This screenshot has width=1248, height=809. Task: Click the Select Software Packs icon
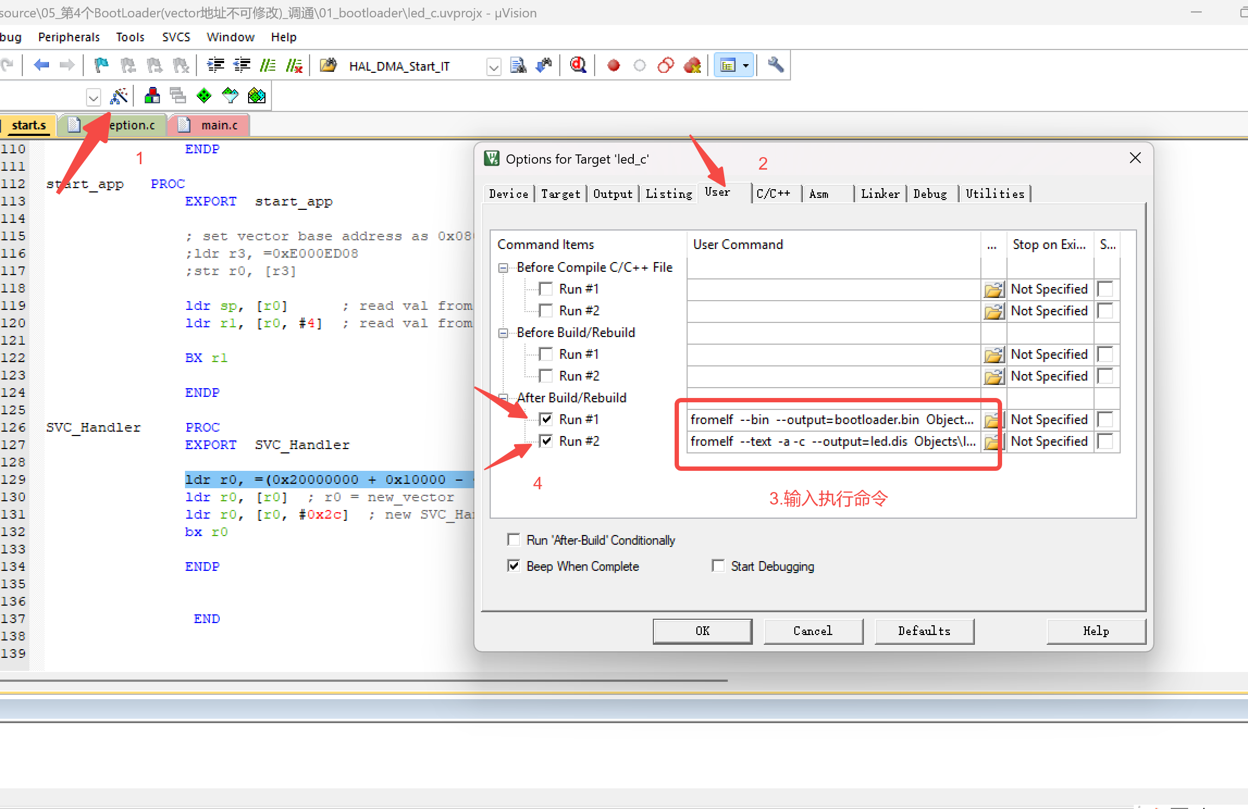[230, 96]
